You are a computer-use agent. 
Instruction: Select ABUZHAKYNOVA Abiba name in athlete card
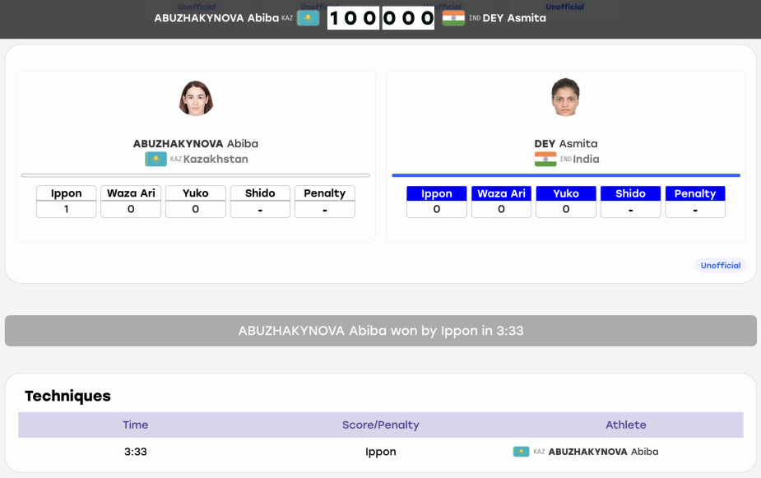tap(196, 144)
